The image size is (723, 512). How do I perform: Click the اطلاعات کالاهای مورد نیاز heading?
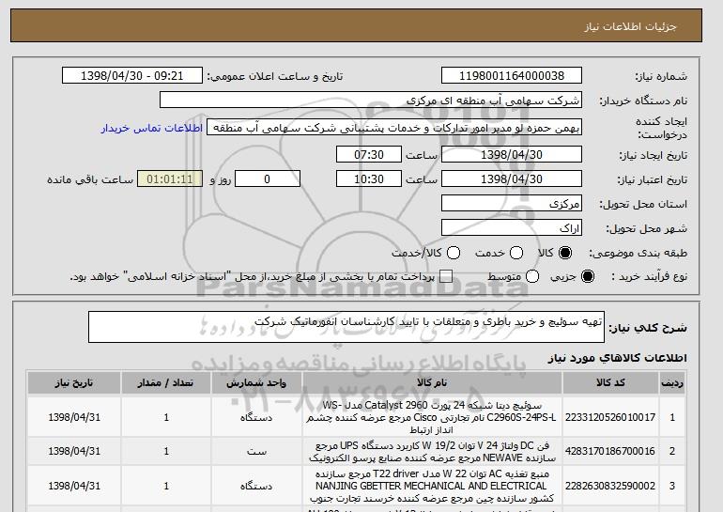tap(617, 358)
